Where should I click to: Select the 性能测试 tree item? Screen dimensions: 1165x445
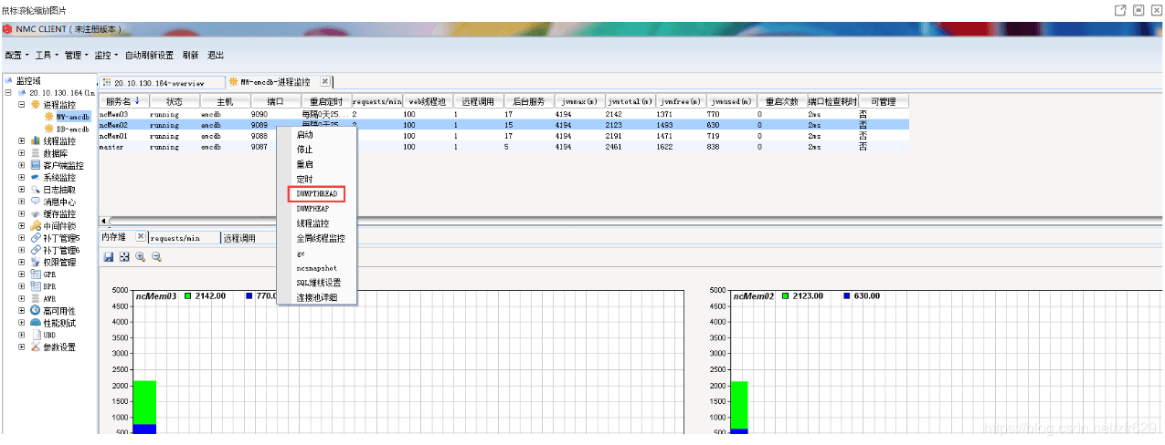[x=59, y=323]
